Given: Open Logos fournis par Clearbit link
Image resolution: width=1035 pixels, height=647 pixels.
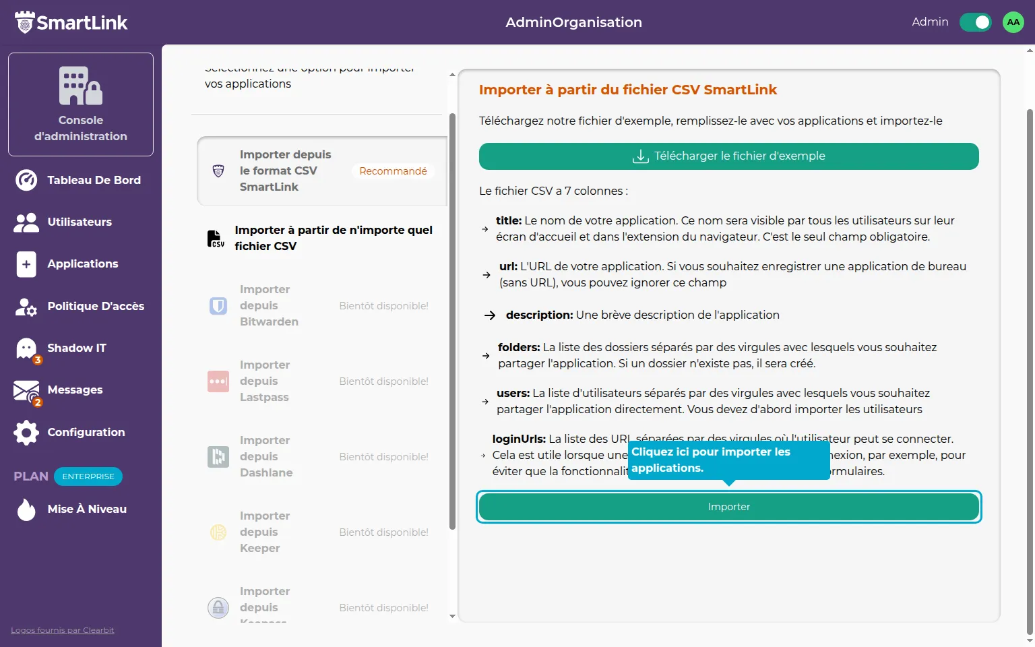Looking at the screenshot, I should (63, 630).
